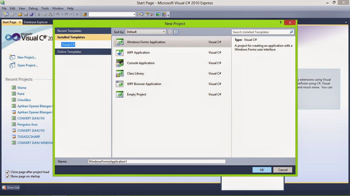Viewport: 350px width, 196px height.
Task: Open the Debug menu
Action: tap(33, 8)
